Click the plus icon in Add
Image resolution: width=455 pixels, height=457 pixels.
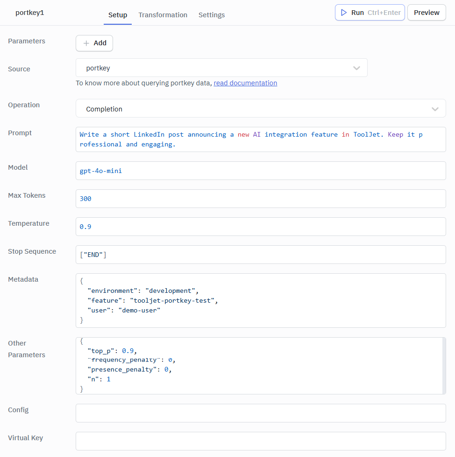pyautogui.click(x=86, y=43)
